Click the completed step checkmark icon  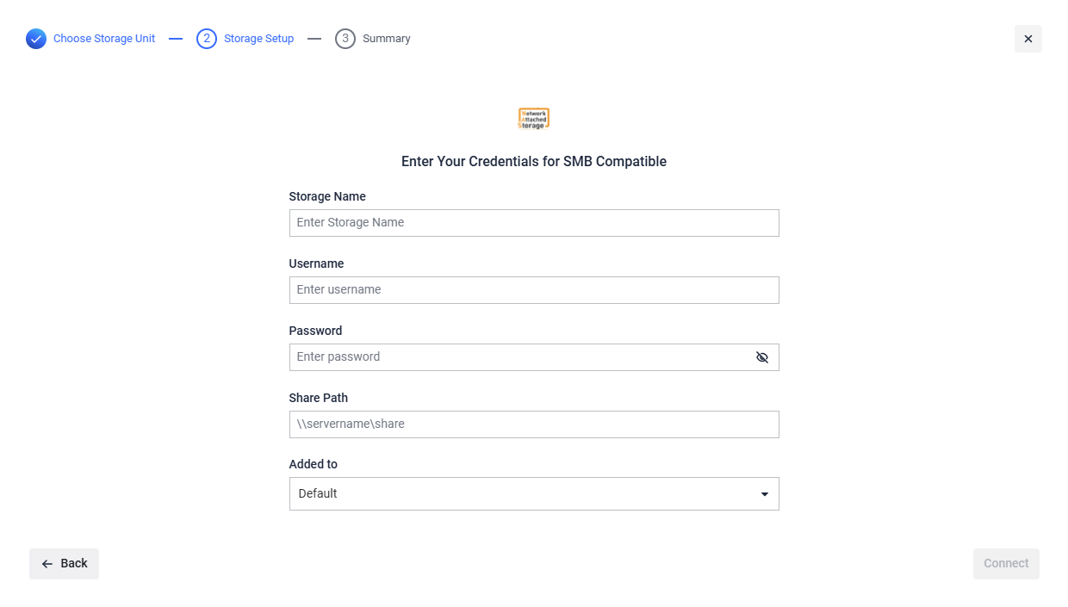tap(36, 39)
